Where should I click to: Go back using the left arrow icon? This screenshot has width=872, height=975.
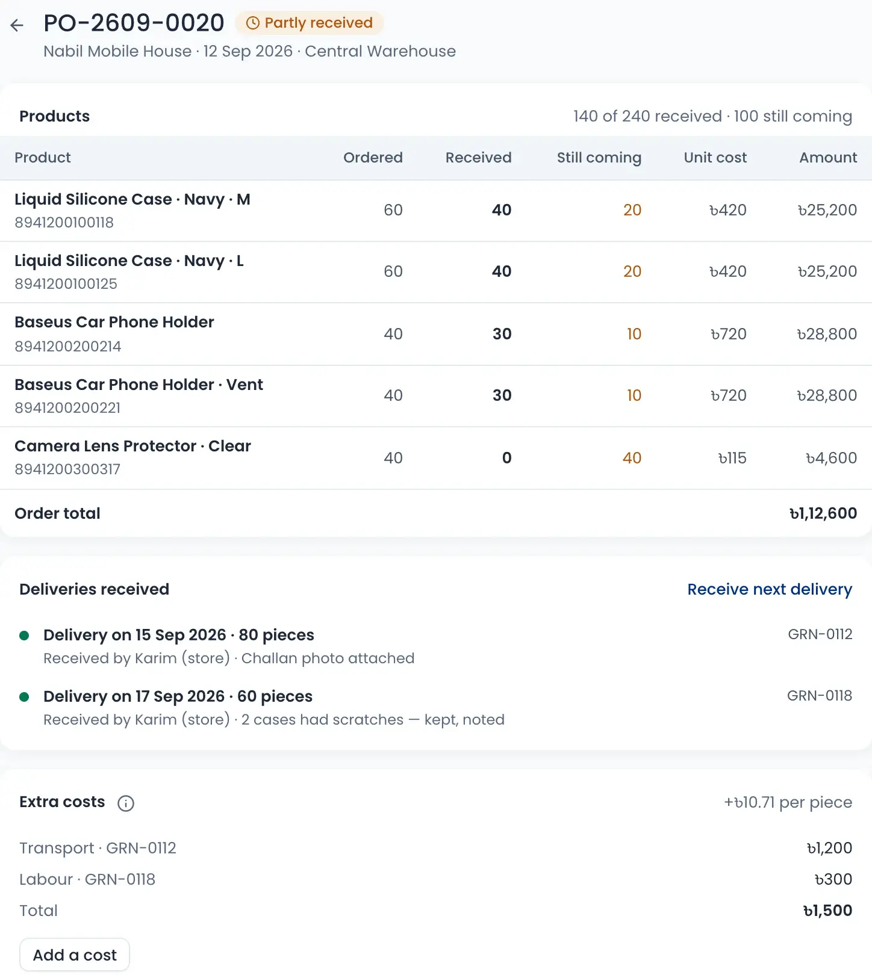point(17,25)
